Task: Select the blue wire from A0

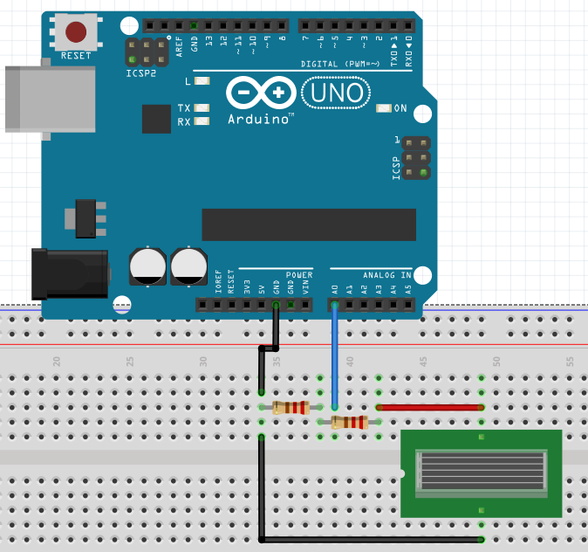Action: (x=334, y=356)
